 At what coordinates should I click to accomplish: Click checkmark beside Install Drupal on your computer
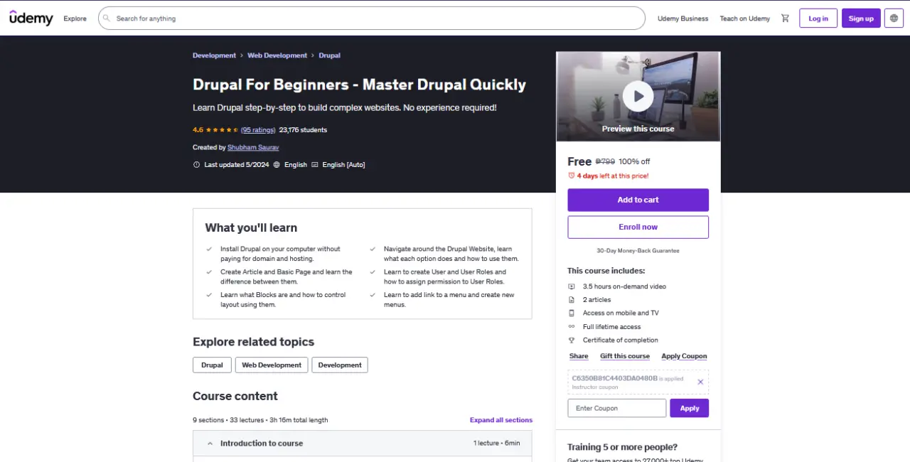(x=209, y=249)
